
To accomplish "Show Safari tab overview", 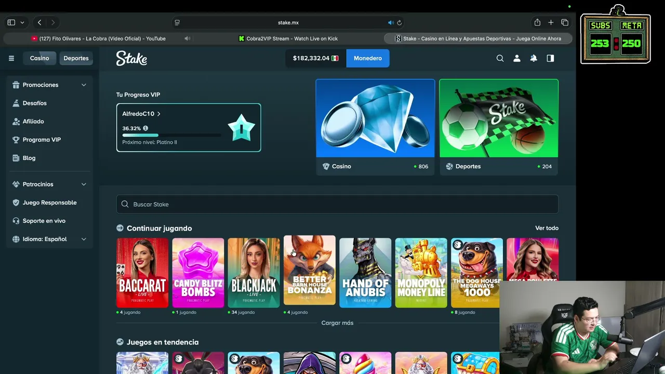I will (x=565, y=22).
